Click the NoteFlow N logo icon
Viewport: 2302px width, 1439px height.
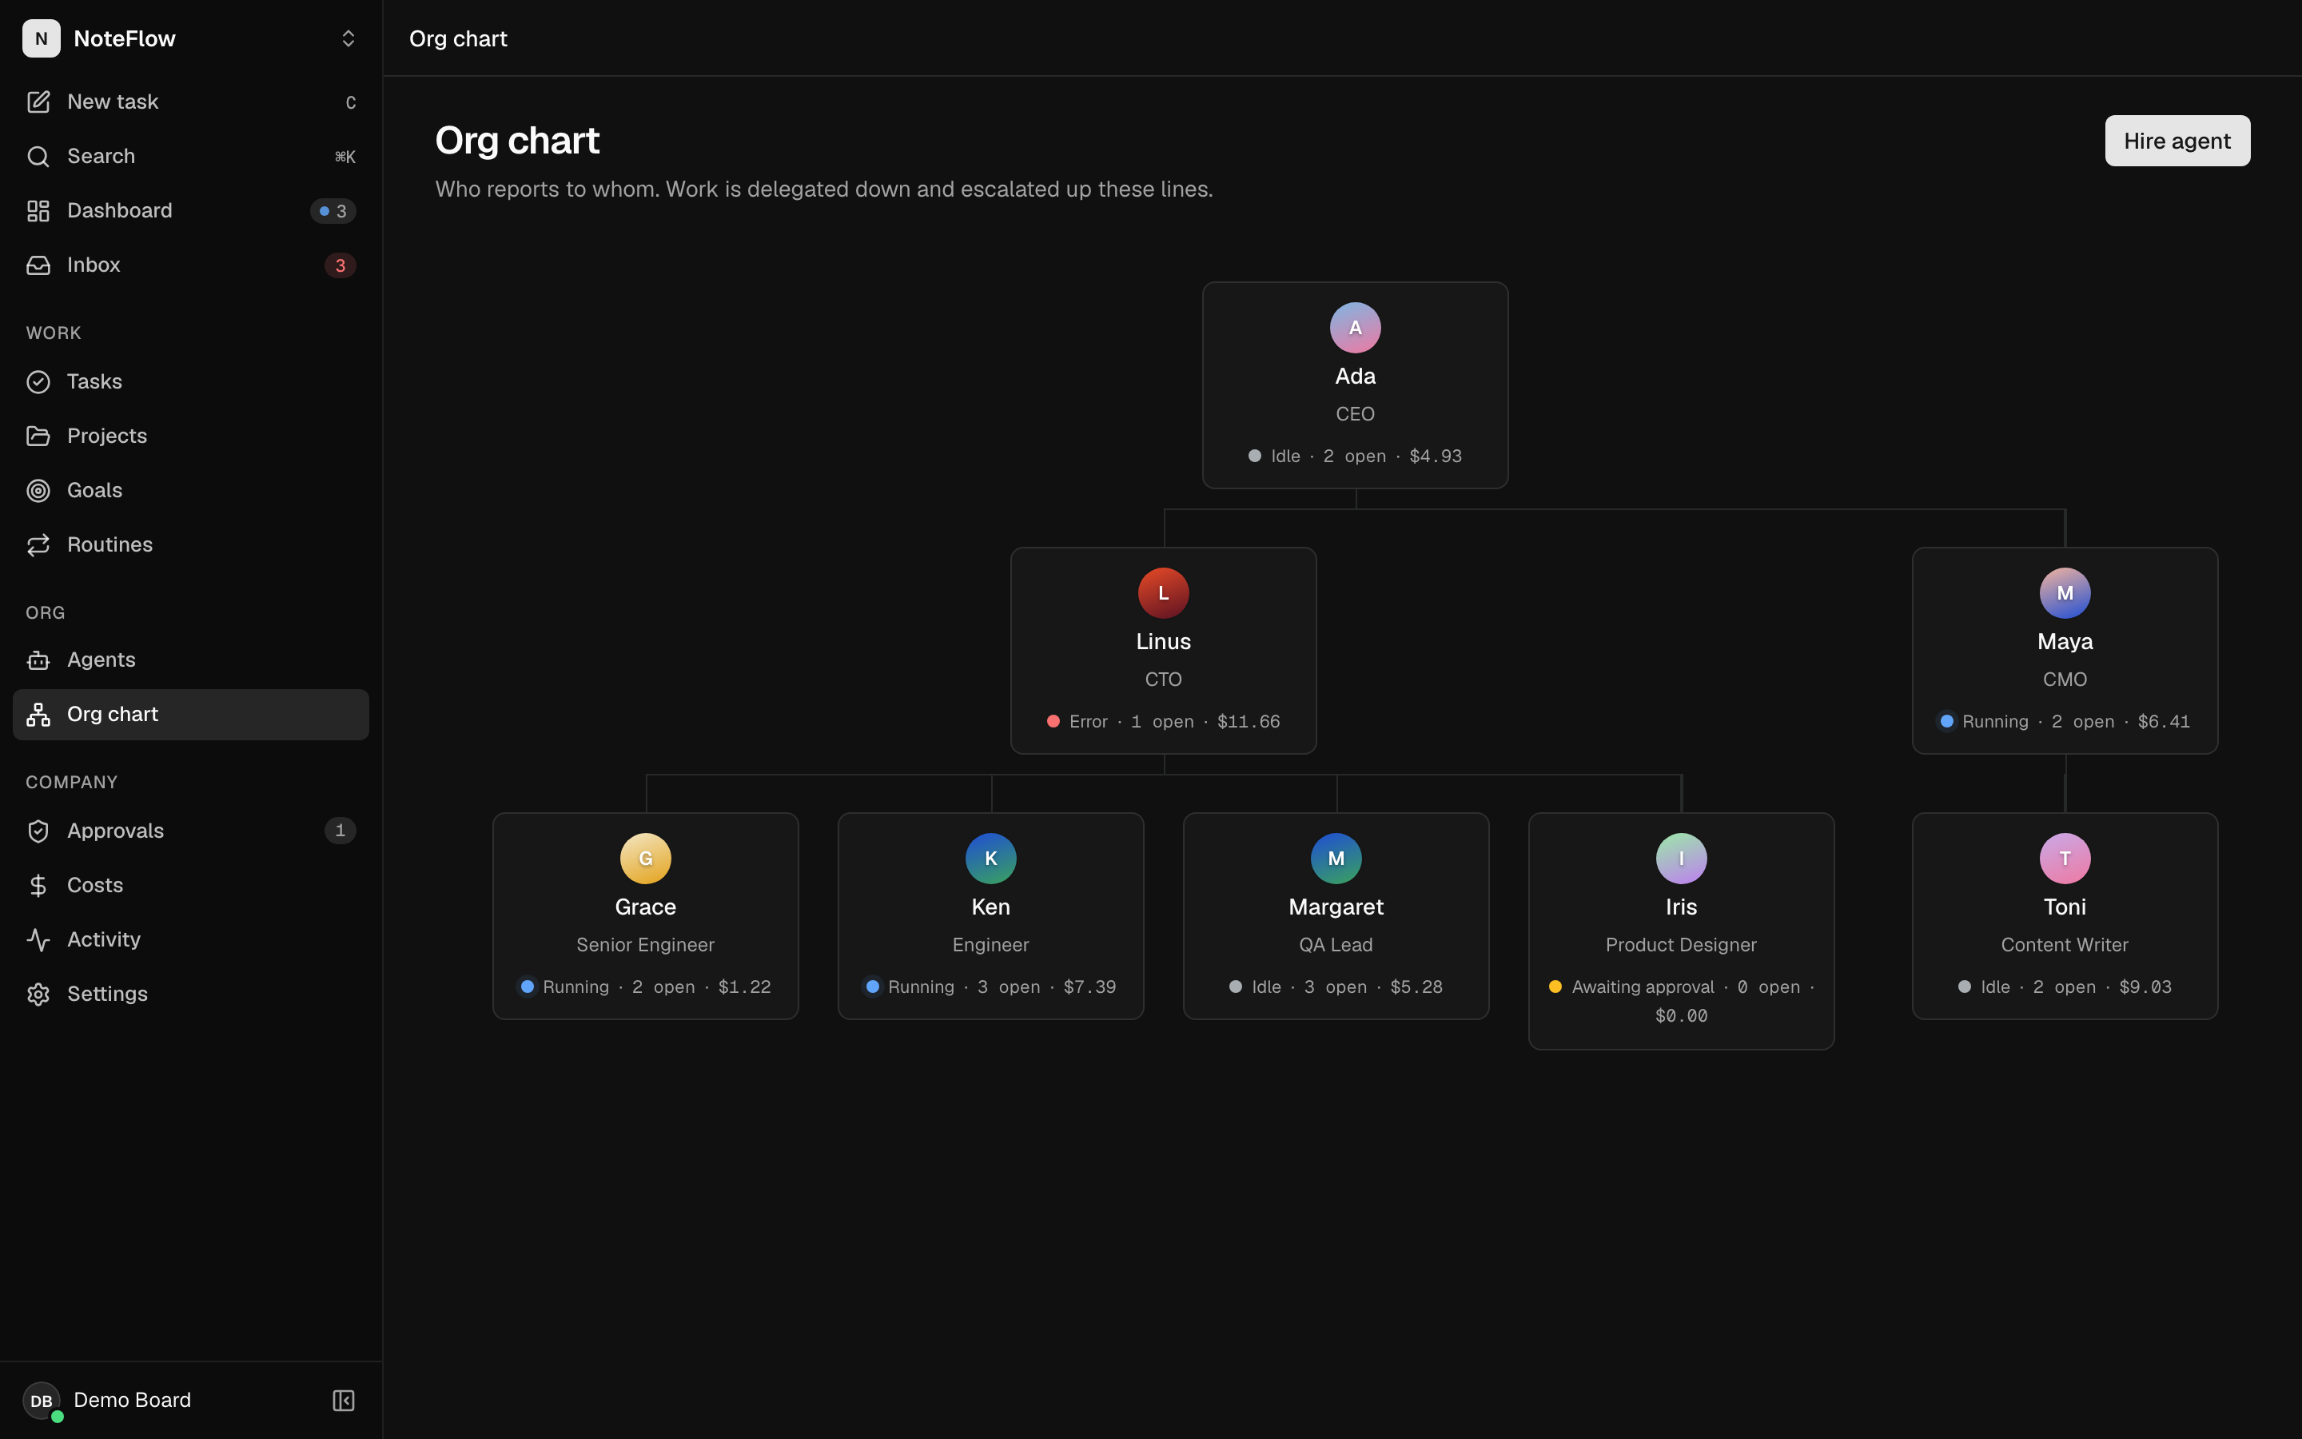[41, 38]
